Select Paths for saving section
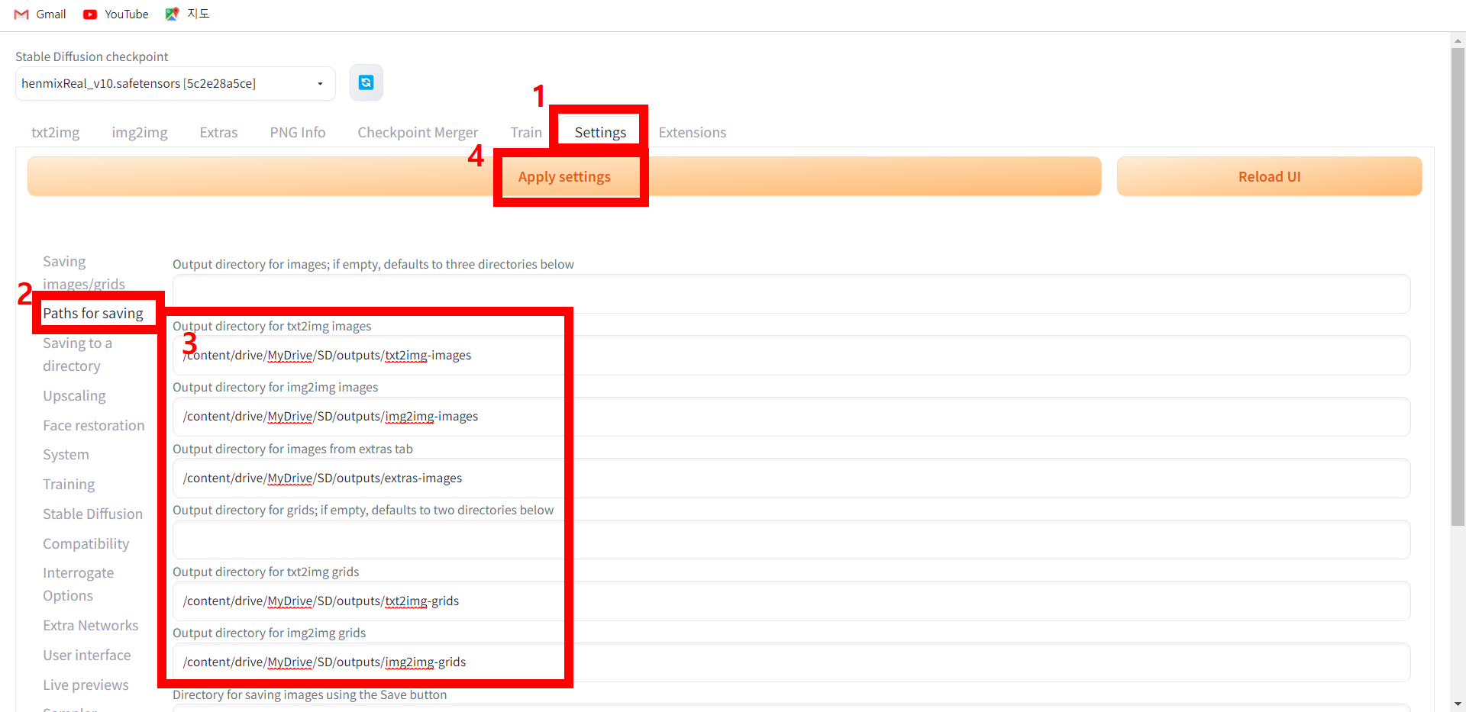The image size is (1466, 712). click(x=93, y=313)
